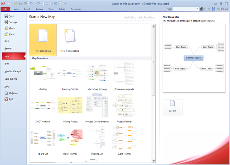Click Save in the File menu
Image resolution: width=230 pixels, height=165 pixels.
9,16
